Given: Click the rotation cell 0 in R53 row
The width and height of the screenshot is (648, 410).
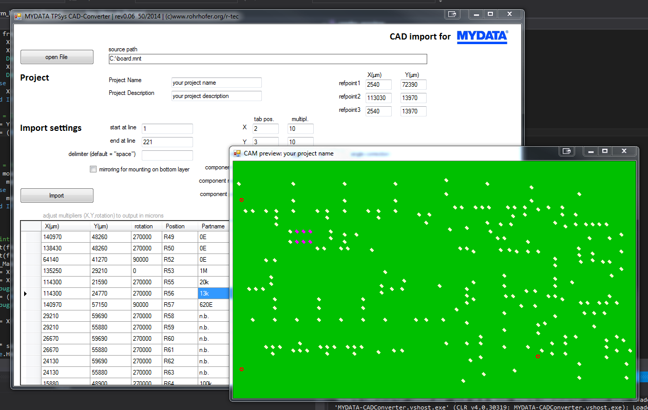Looking at the screenshot, I should [x=147, y=271].
